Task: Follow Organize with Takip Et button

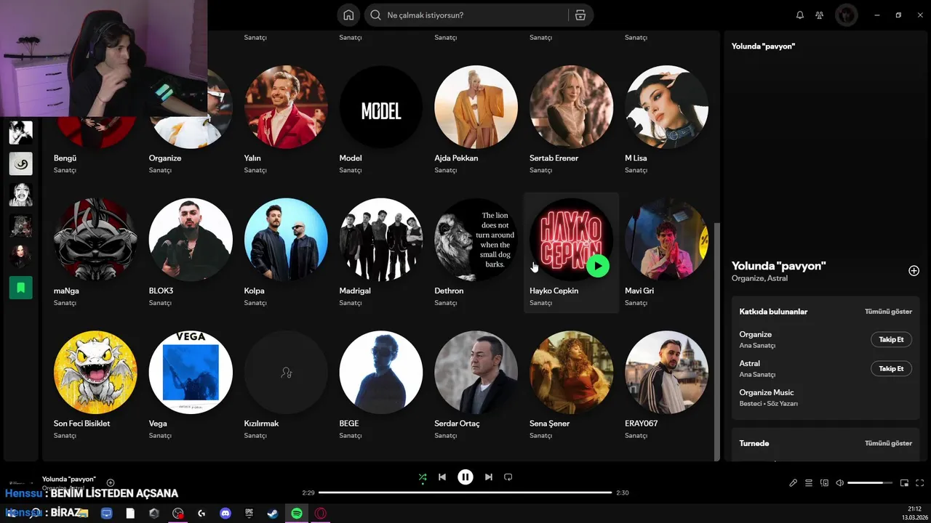Action: point(891,339)
